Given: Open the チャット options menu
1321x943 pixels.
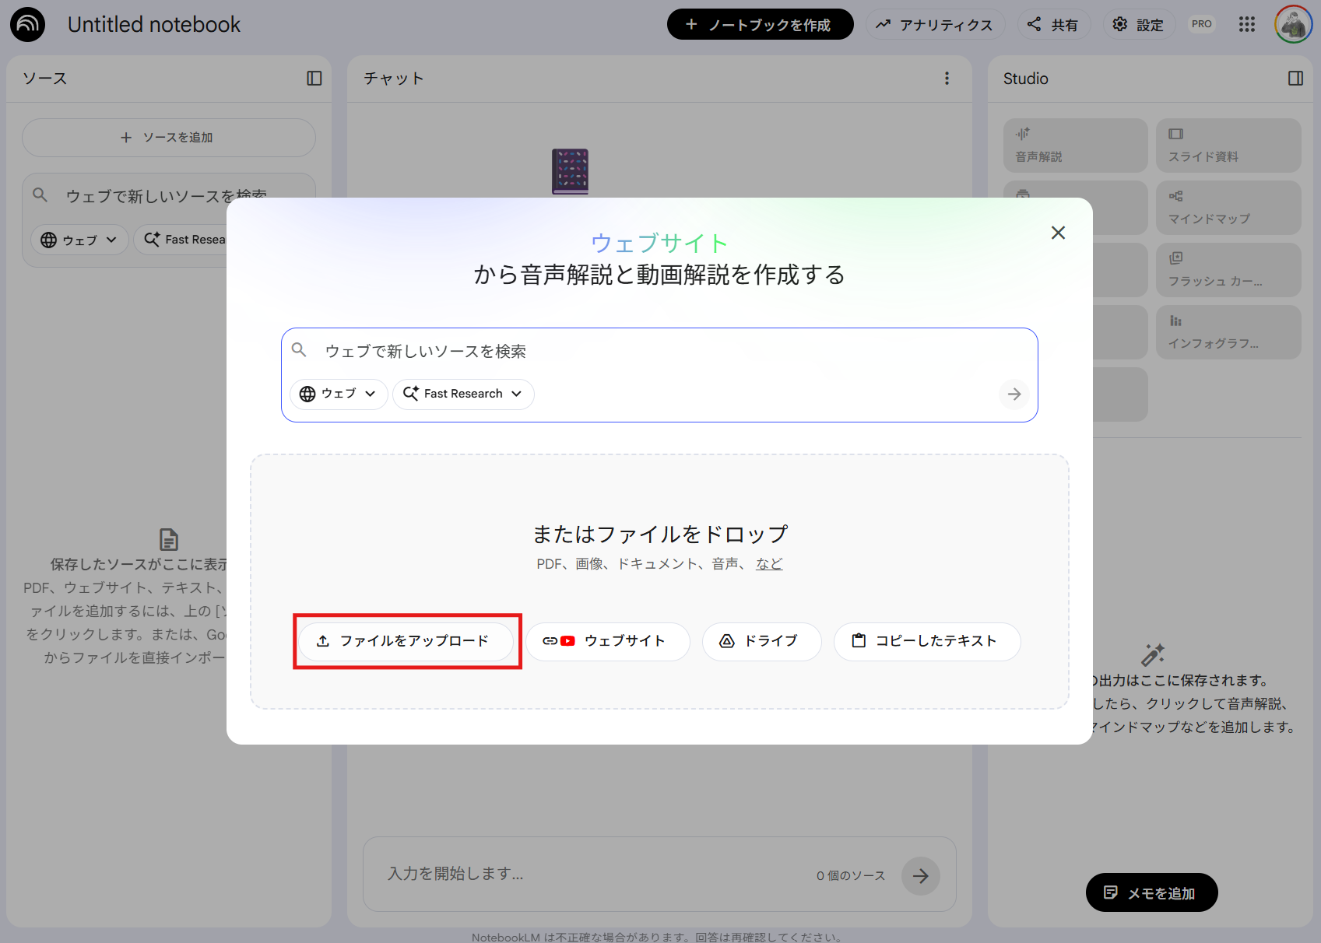Looking at the screenshot, I should click(947, 78).
